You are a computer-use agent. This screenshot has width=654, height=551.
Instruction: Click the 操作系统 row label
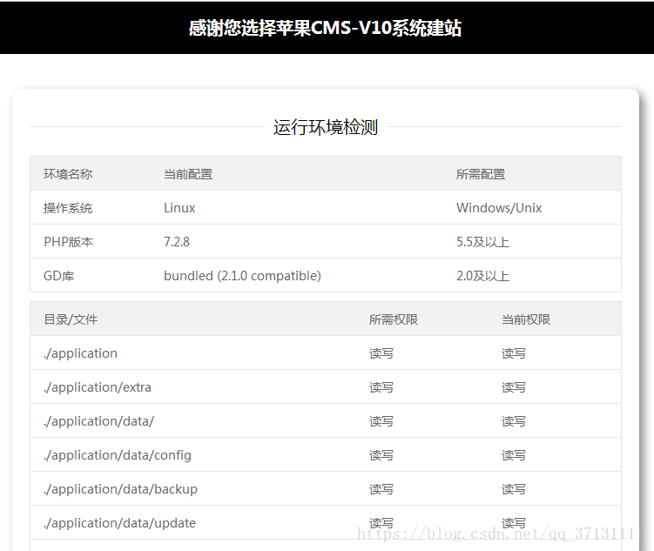click(x=68, y=208)
